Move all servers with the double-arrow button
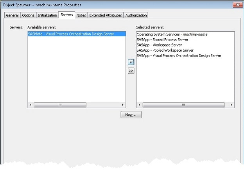 click(131, 71)
